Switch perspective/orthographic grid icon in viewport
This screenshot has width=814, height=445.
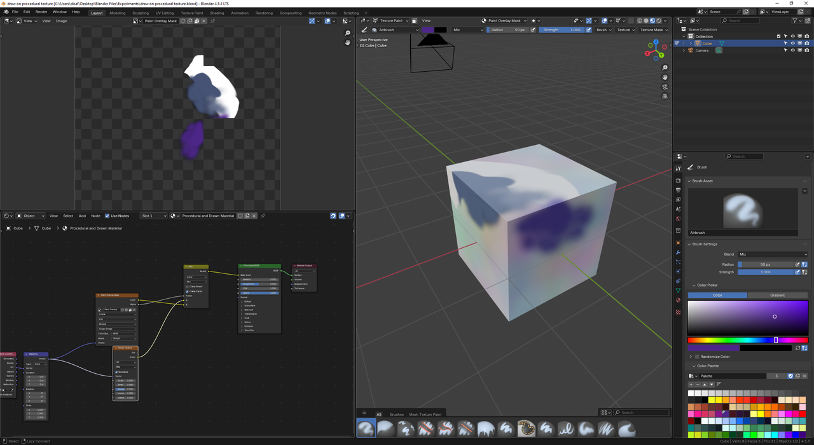665,96
